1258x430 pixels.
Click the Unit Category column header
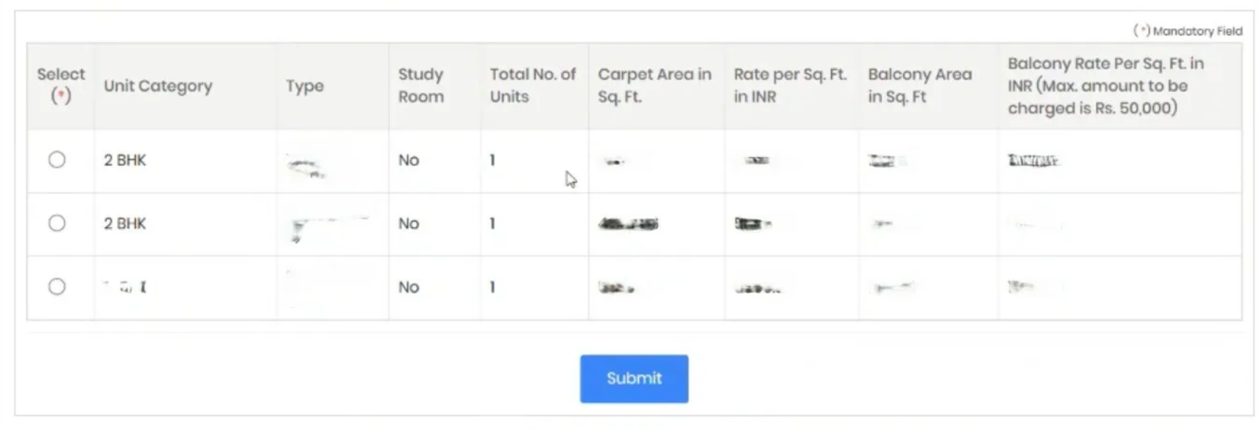pyautogui.click(x=158, y=86)
